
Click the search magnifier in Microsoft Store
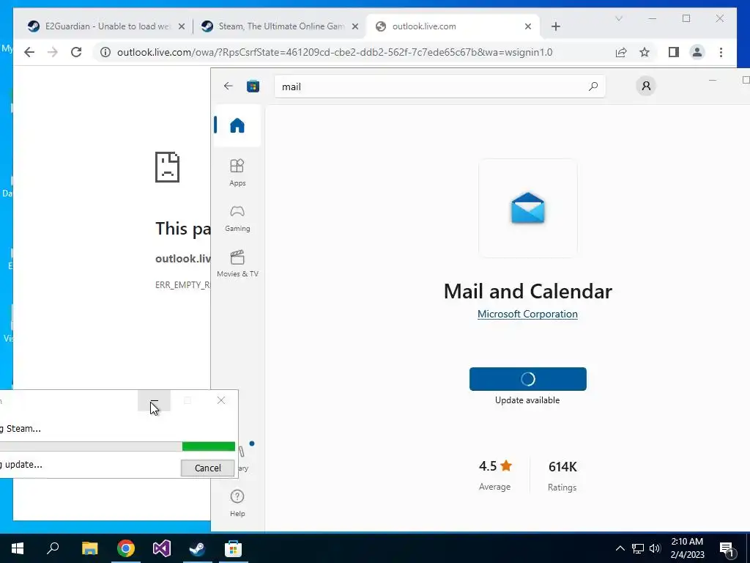[x=593, y=87]
